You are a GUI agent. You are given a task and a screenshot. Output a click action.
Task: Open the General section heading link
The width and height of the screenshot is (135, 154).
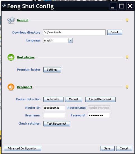pyautogui.click(x=23, y=20)
